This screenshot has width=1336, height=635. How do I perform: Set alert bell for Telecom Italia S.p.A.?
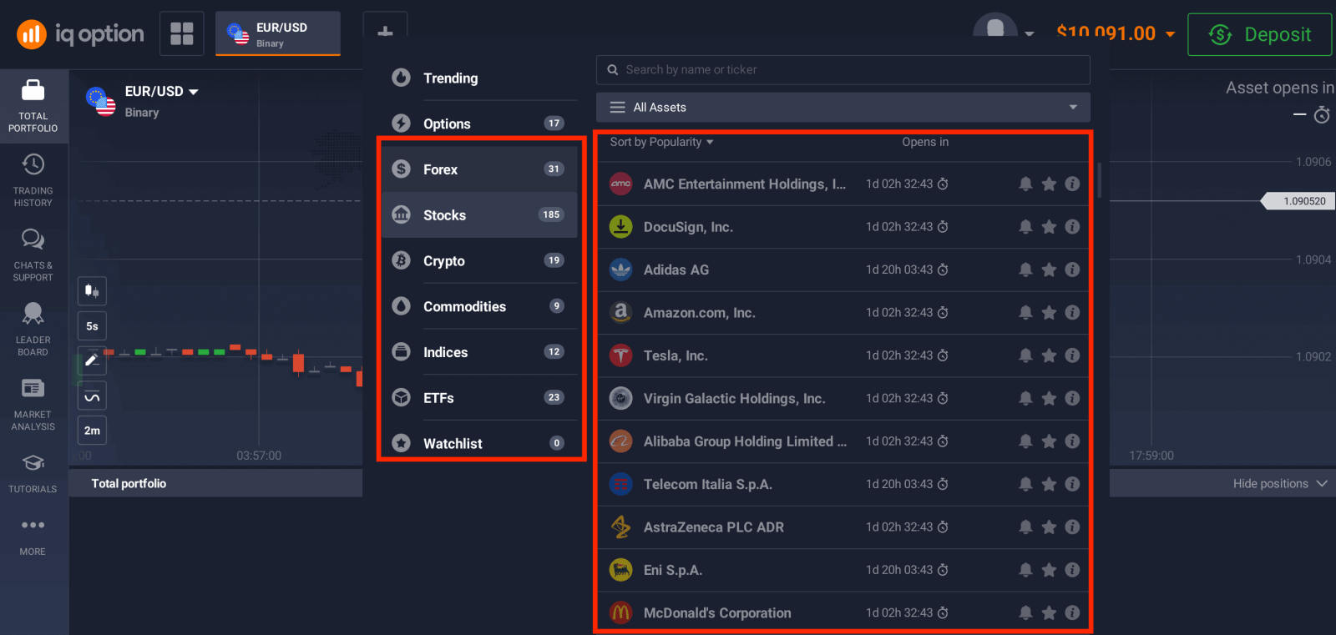click(x=1025, y=484)
